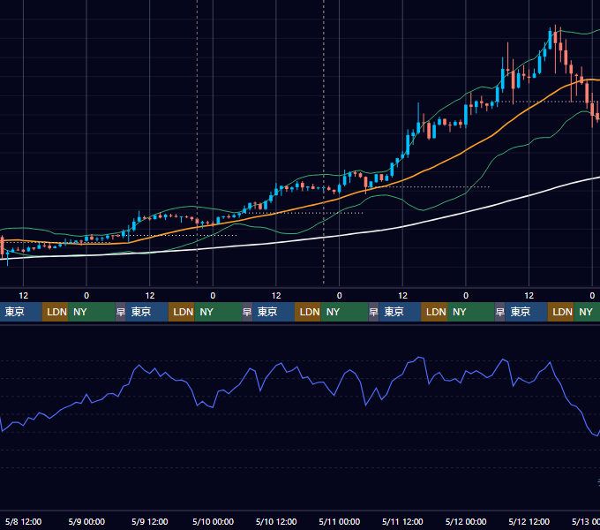Click the 5/9 12:00 date label
Image resolution: width=600 pixels, height=530 pixels.
[150, 521]
